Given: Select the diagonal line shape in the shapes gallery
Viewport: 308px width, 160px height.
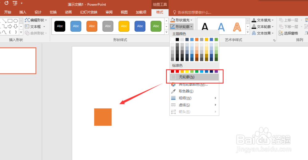Looking at the screenshot, I should tap(4, 21).
